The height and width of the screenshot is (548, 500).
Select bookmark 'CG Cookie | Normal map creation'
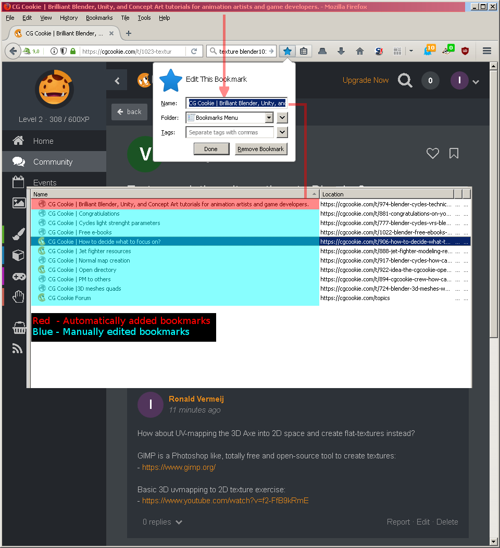point(175,260)
